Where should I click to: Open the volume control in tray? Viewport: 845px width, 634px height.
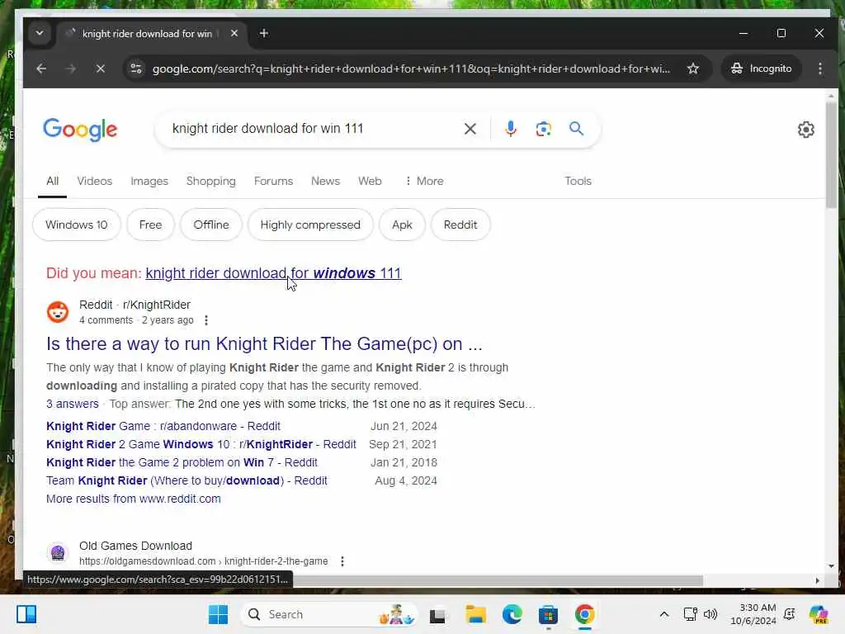[710, 614]
